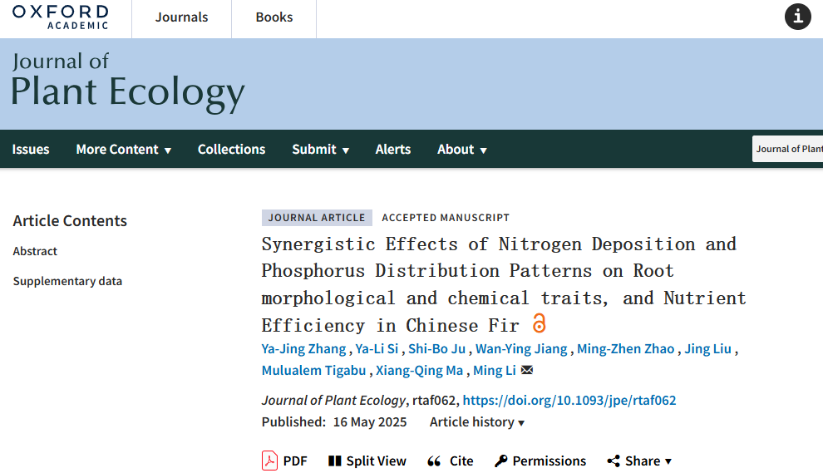Open the PDF file icon
The height and width of the screenshot is (473, 823).
pos(270,461)
